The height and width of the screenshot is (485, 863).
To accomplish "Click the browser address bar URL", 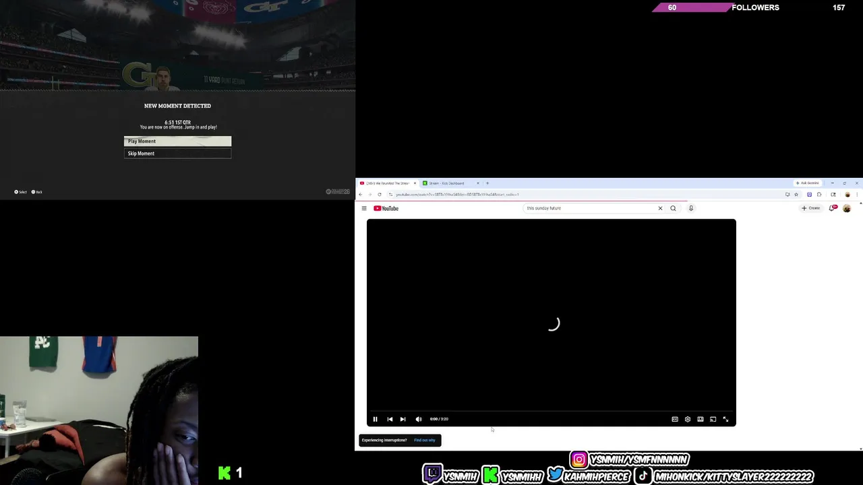I will (457, 195).
